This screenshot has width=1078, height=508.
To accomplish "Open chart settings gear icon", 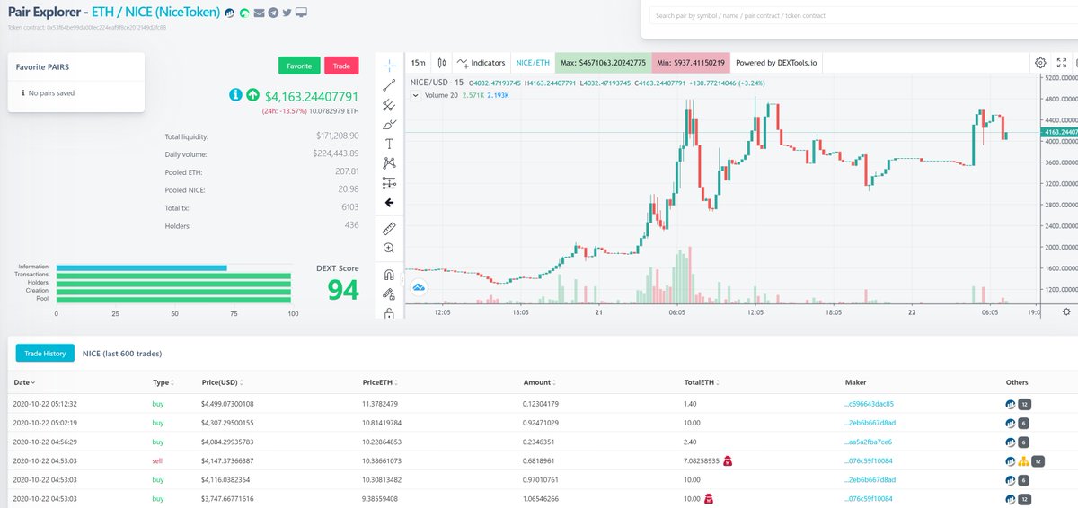I will [x=1040, y=63].
